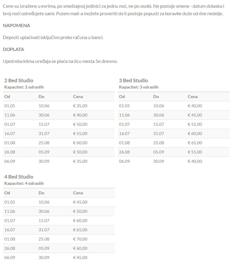The height and width of the screenshot is (262, 233).
Task: Click the deposit bank payment note text
Action: point(53,38)
